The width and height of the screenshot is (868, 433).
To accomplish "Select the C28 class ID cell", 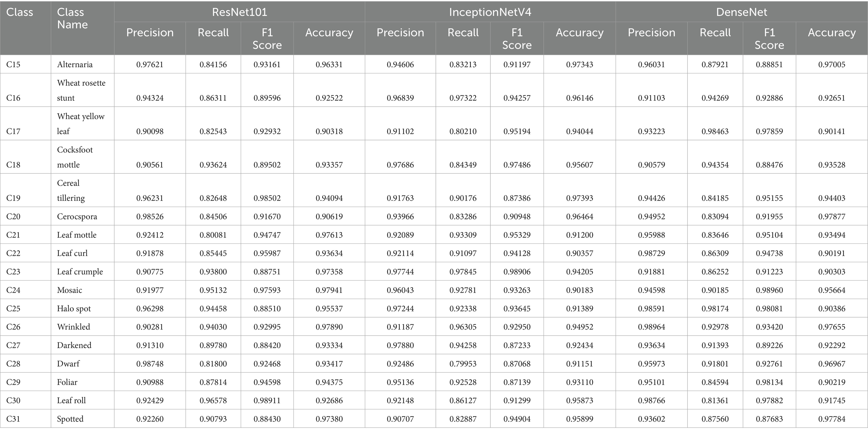I will [13, 364].
